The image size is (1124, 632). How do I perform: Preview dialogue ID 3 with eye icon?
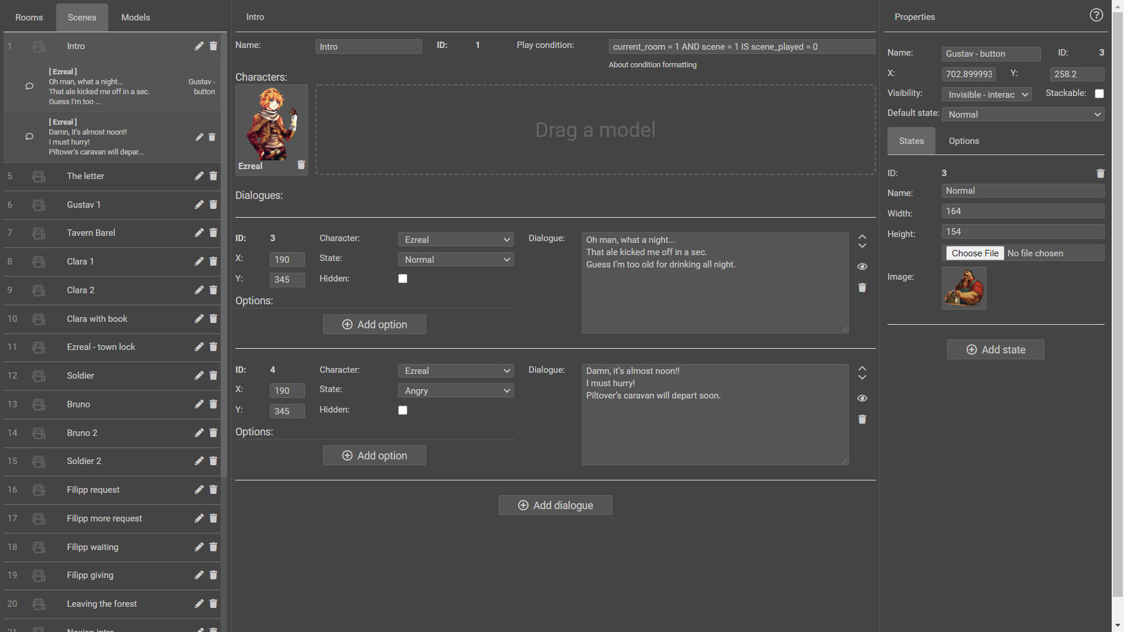tap(862, 267)
